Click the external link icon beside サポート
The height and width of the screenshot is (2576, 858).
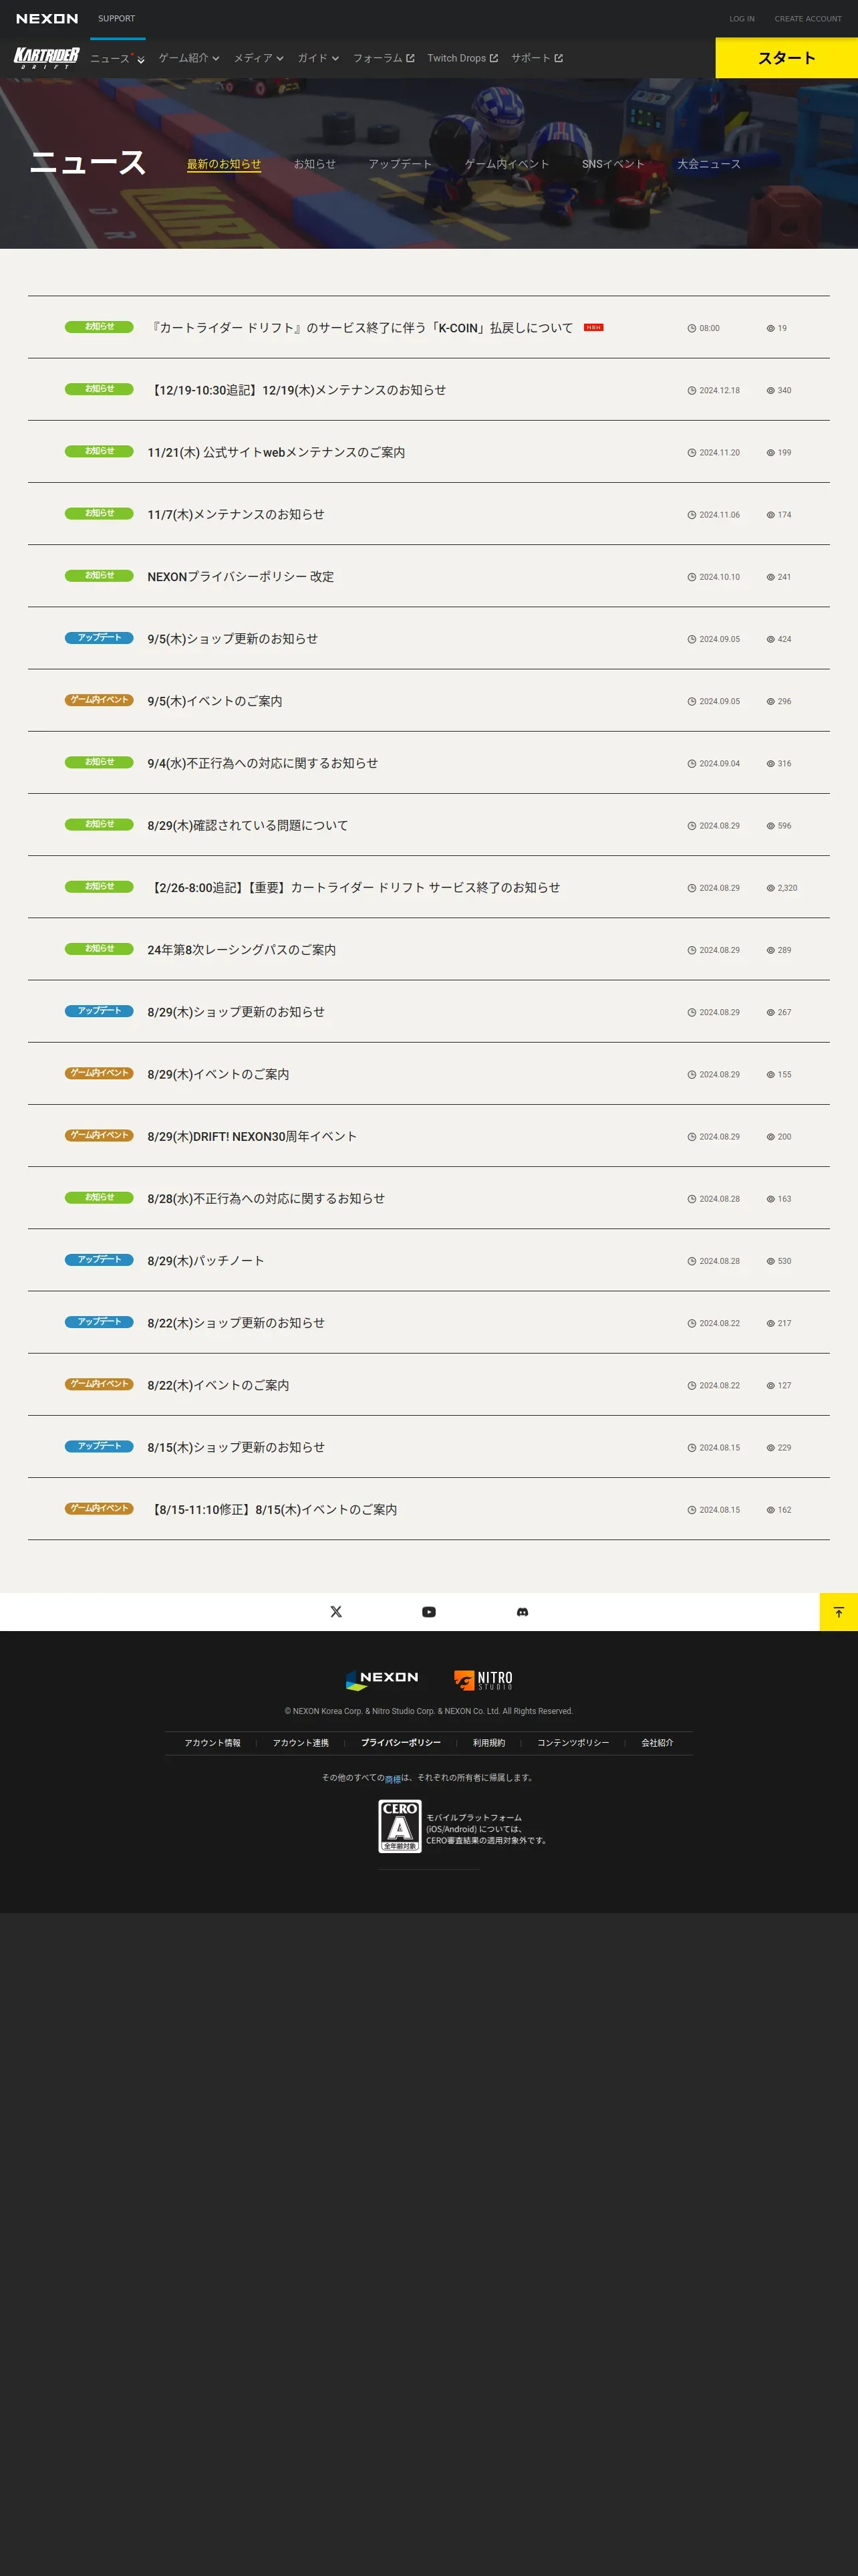(559, 58)
